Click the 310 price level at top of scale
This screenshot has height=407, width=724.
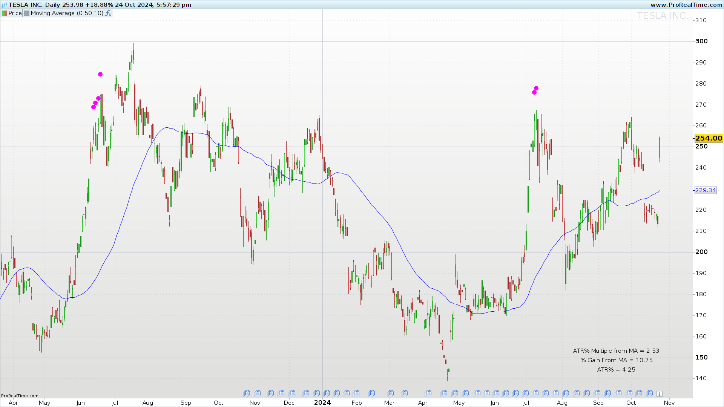(x=701, y=20)
